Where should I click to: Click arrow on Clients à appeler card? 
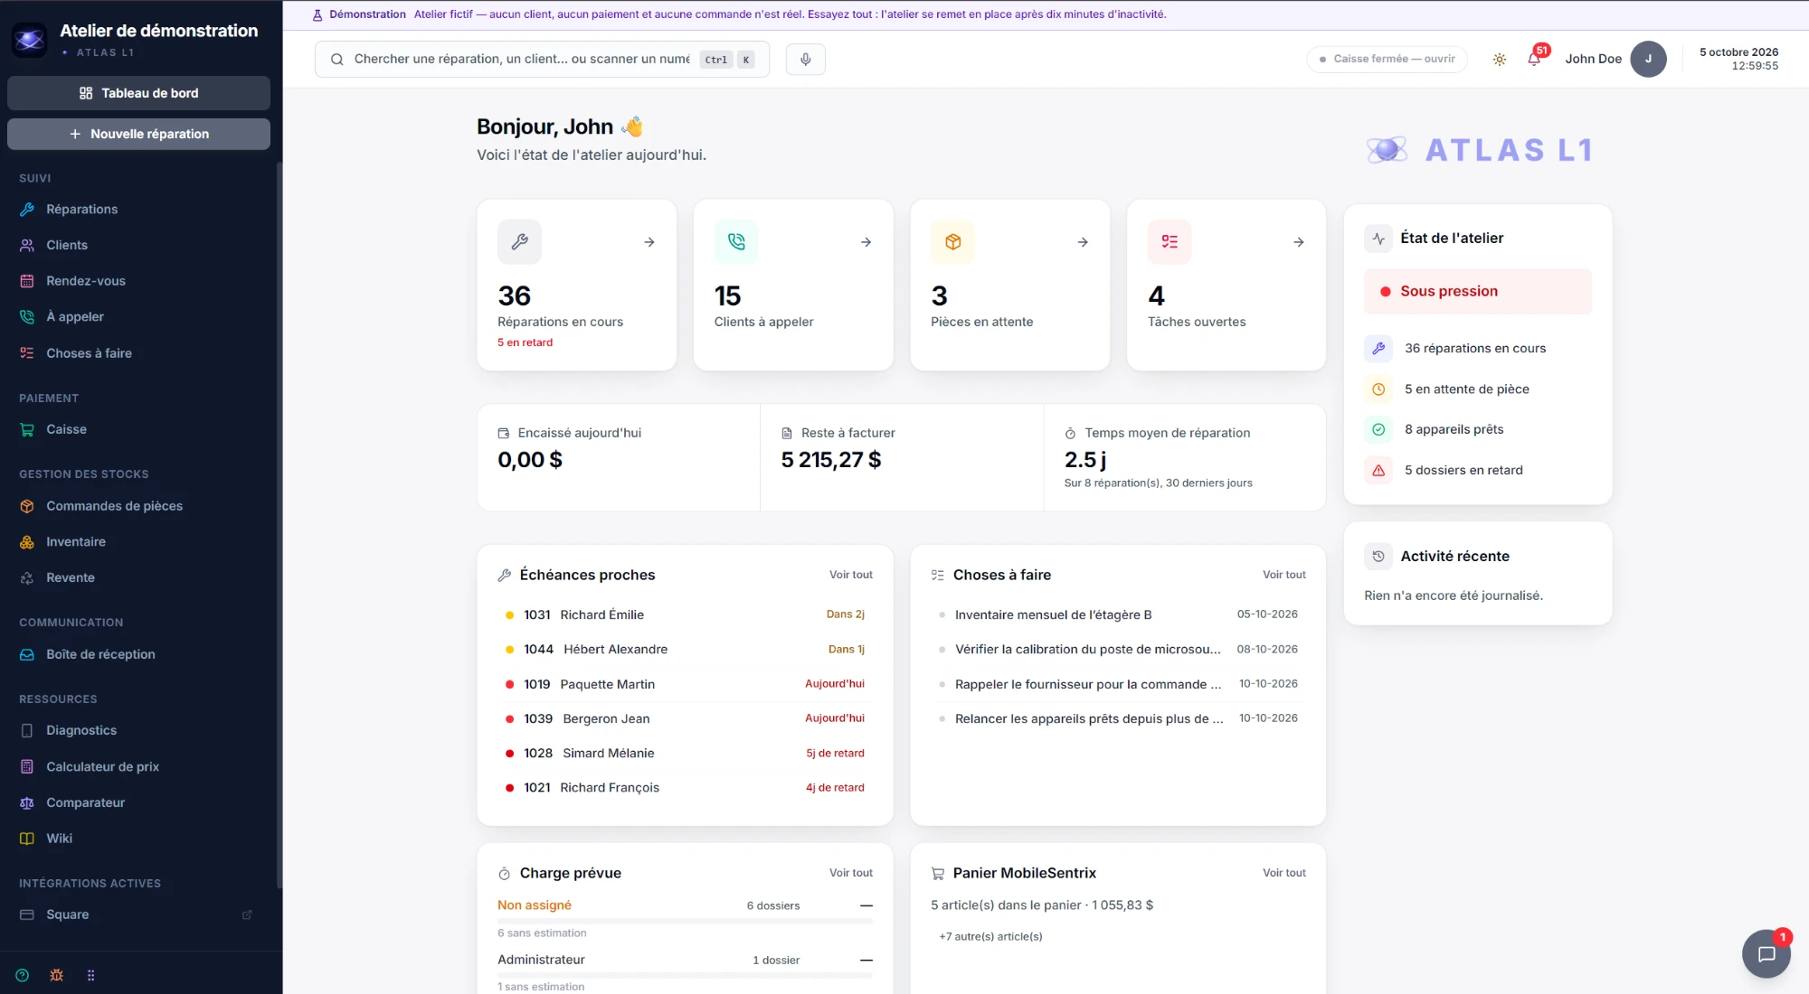pos(866,242)
